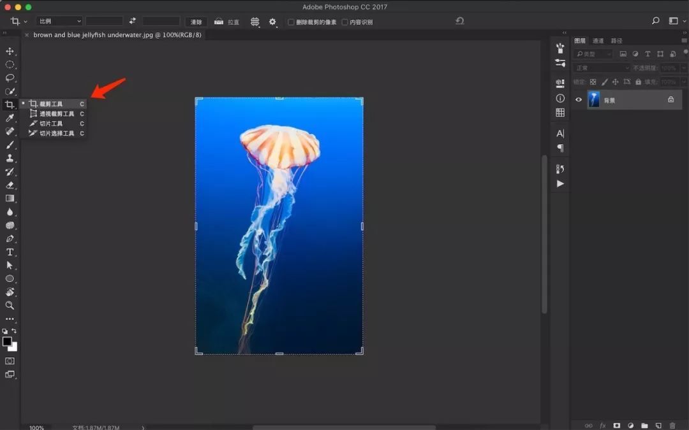Click the crop width input field
Viewport: 689px width, 430px height.
tap(104, 22)
